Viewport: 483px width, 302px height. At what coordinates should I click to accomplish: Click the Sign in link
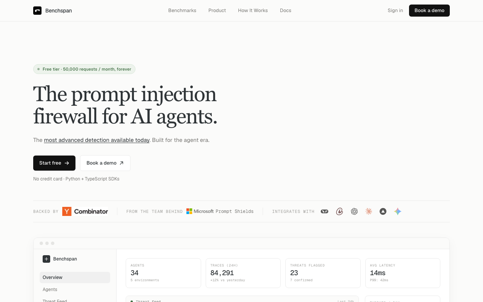[x=395, y=11]
